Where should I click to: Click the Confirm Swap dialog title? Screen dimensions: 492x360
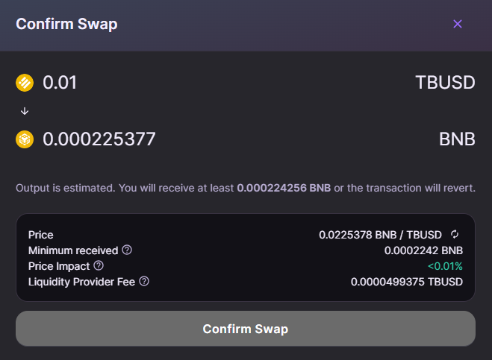pyautogui.click(x=66, y=24)
